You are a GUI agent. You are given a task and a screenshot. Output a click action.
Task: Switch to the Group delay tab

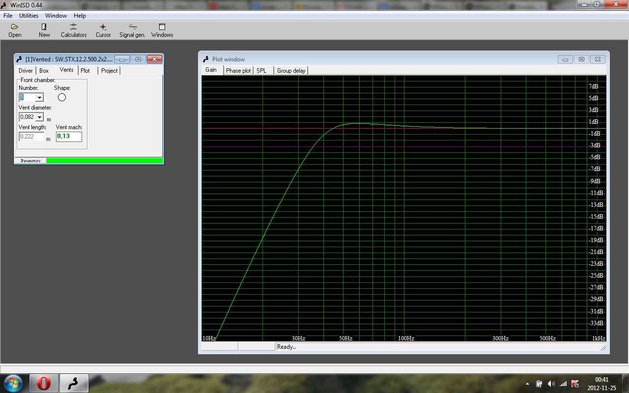291,71
